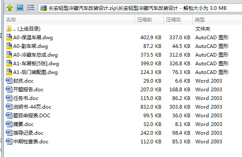Select file A0-冷藏车总成.dwg

tap(36, 55)
